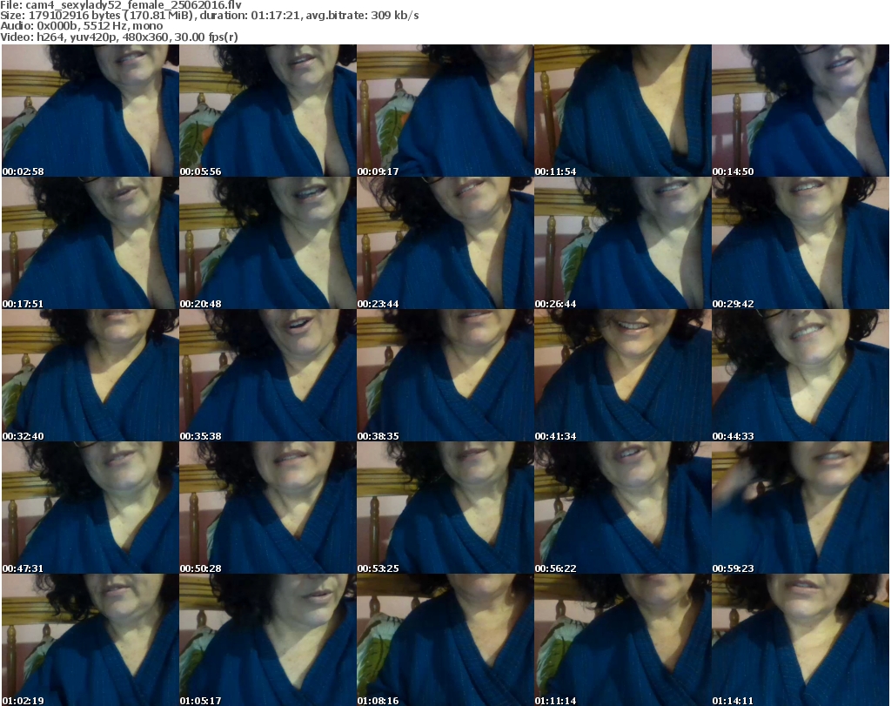Select the thumbnail timestamped 01:14:11

pyautogui.click(x=801, y=640)
